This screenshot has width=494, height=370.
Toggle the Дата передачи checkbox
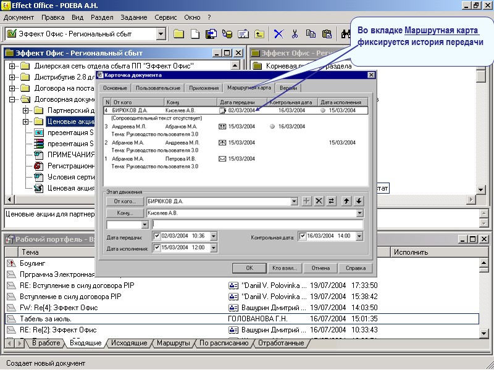point(157,236)
